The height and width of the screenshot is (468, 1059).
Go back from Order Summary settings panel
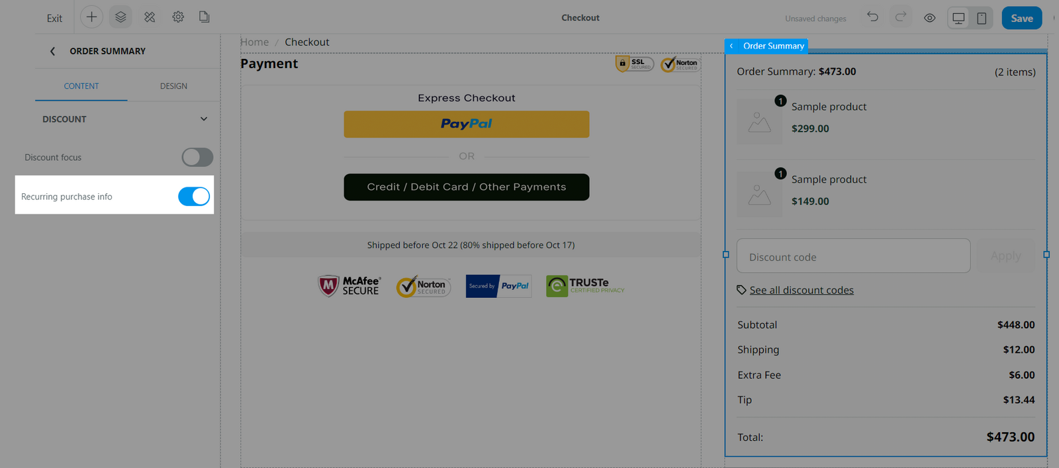[52, 51]
